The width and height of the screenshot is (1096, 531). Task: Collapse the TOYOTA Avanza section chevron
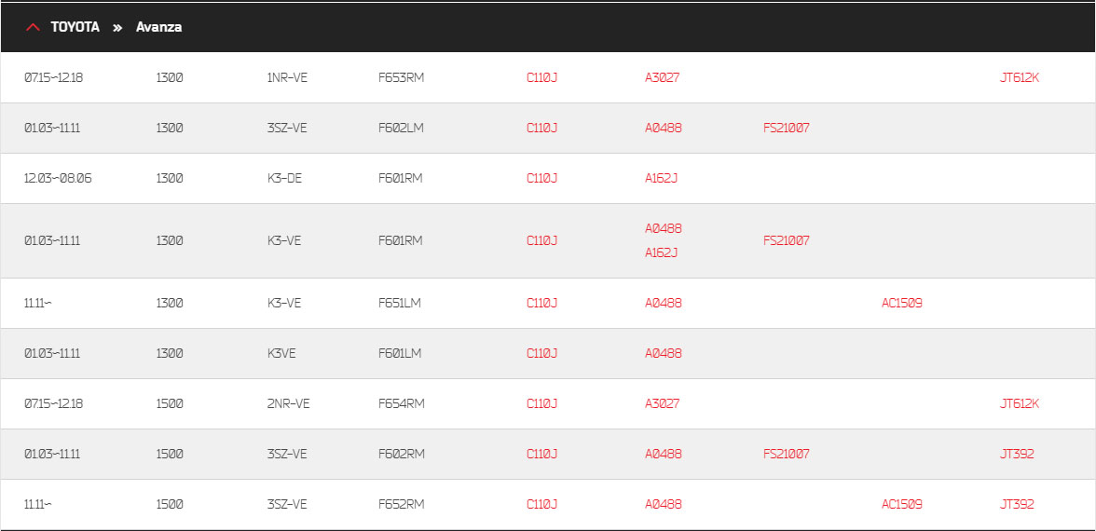[33, 27]
